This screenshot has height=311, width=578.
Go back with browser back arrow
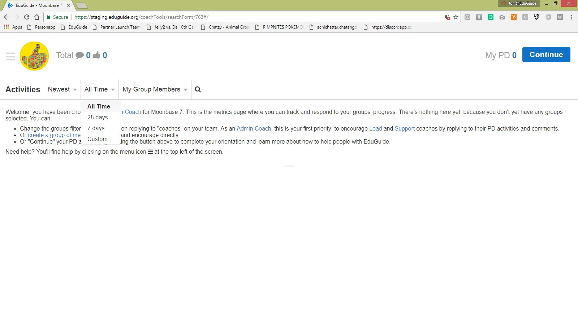(x=7, y=17)
